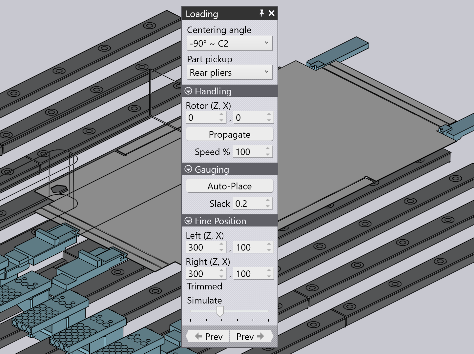
Task: Decrease the Right Z value
Action: 221,276
